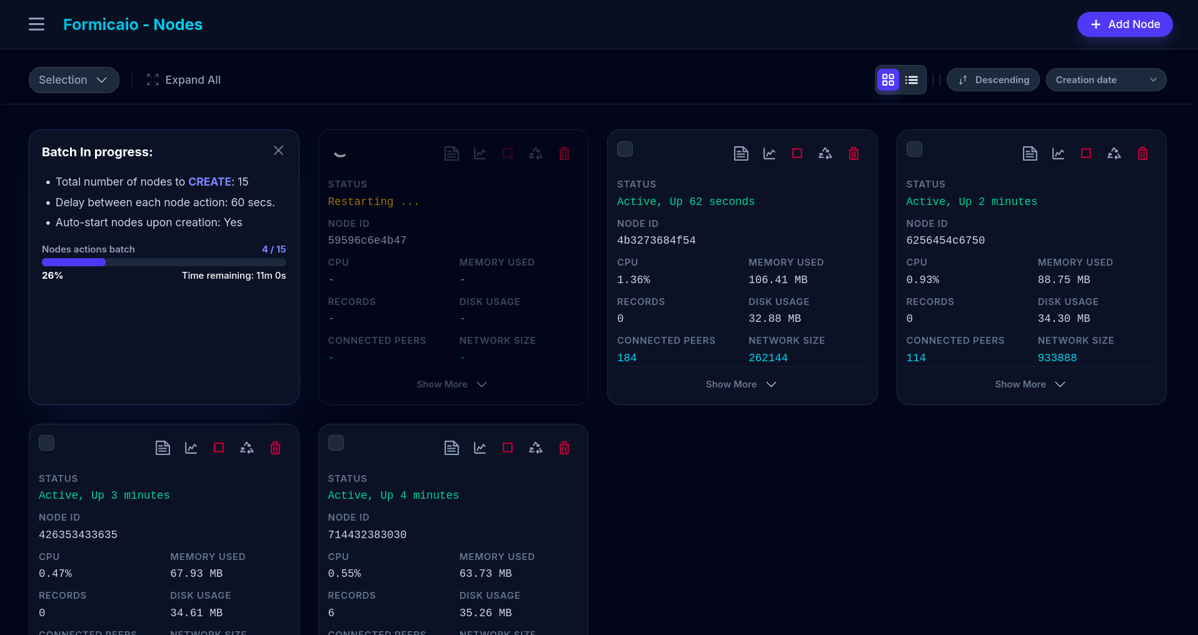Click 'Time remaining: 11m 0s' text
Viewport: 1198px width, 635px height.
(234, 276)
